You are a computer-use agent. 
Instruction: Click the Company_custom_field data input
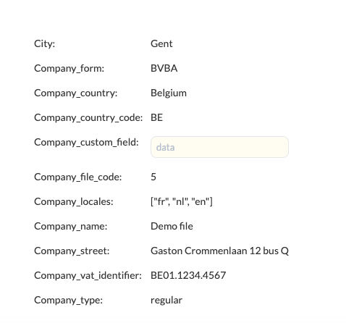219,147
